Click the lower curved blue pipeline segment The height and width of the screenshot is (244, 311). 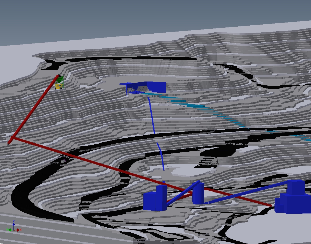[161, 156]
